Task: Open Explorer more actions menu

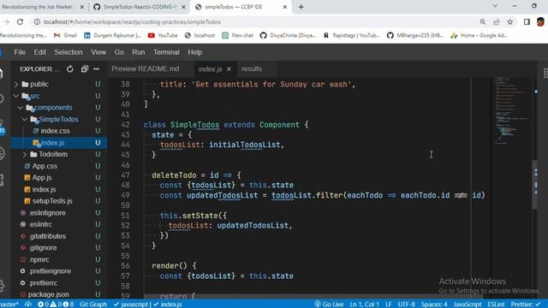Action: (96, 69)
